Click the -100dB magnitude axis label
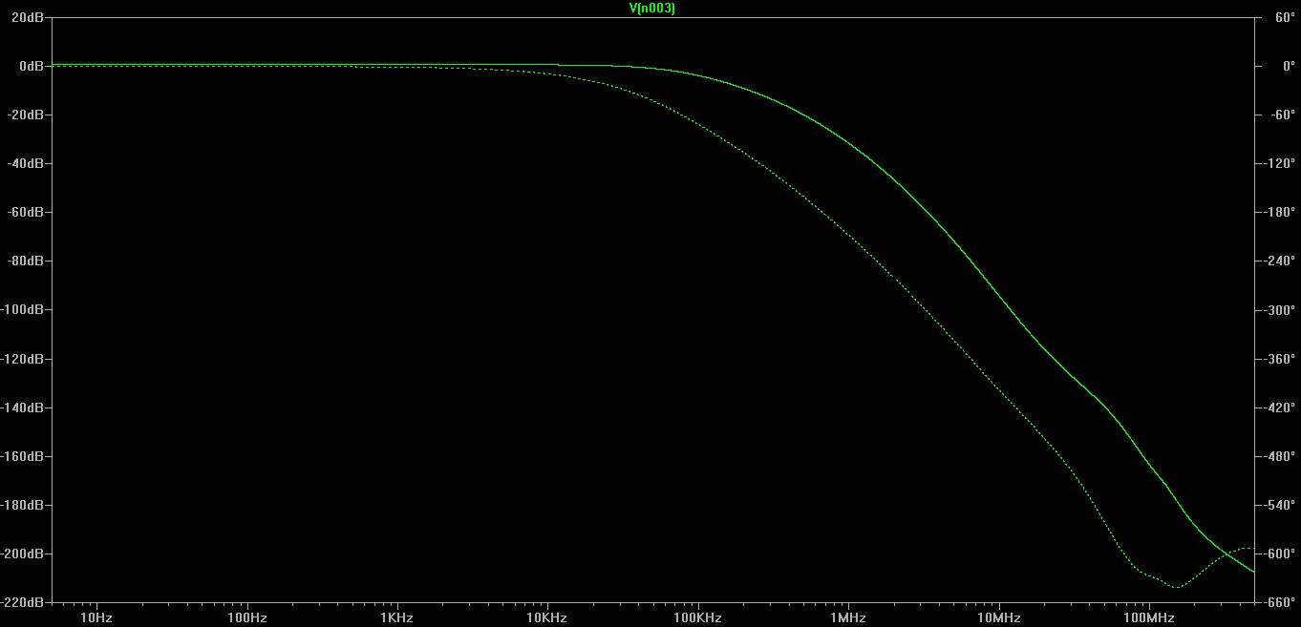Screen dimensions: 1301x627 point(24,310)
